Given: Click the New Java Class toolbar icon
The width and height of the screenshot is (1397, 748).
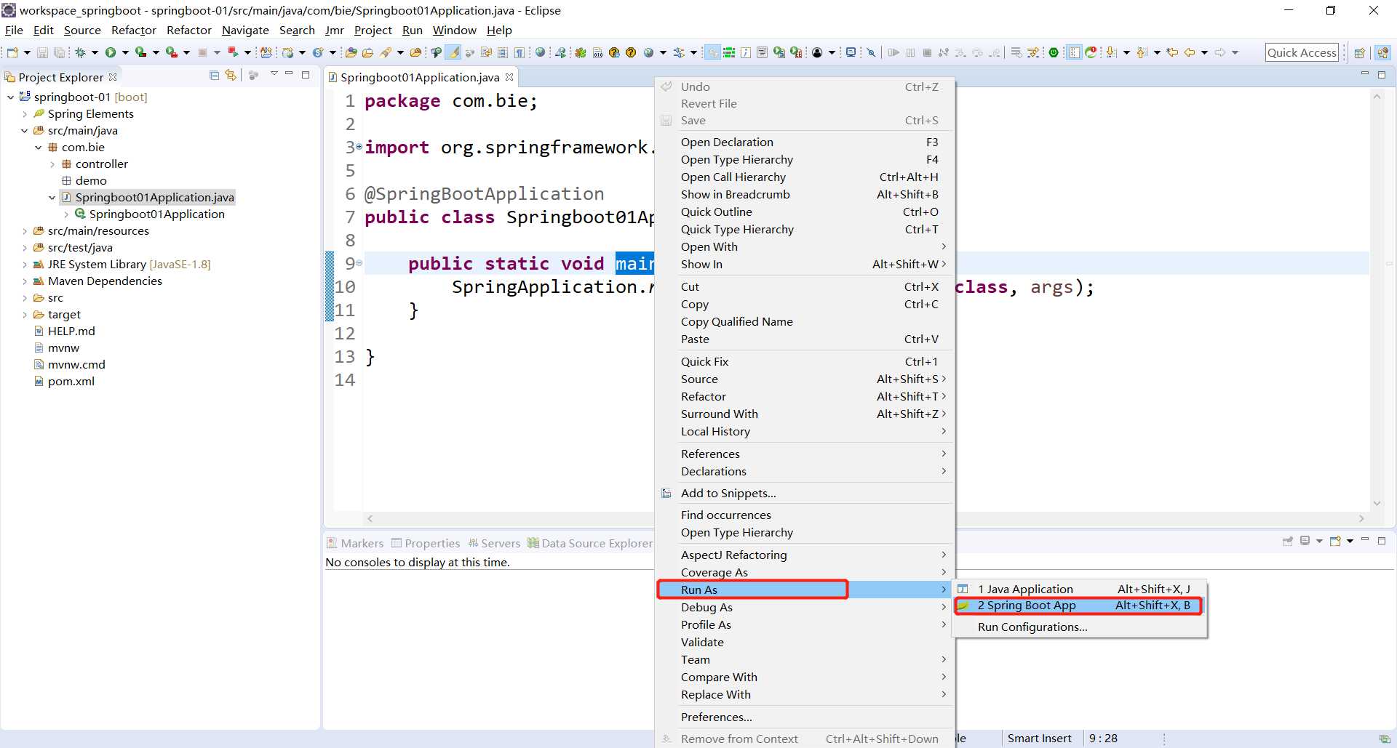Looking at the screenshot, I should coord(318,52).
